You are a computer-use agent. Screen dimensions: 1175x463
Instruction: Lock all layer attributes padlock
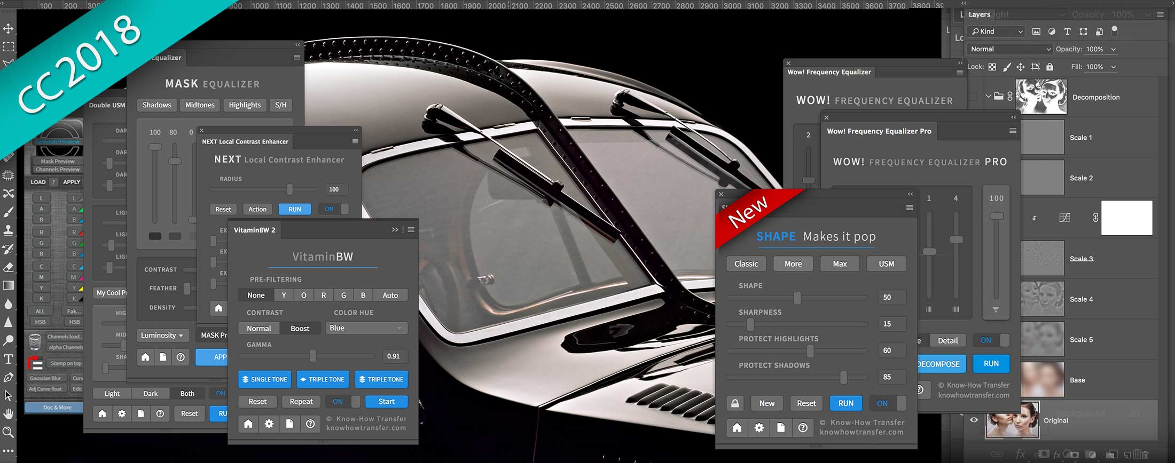[x=1049, y=67]
